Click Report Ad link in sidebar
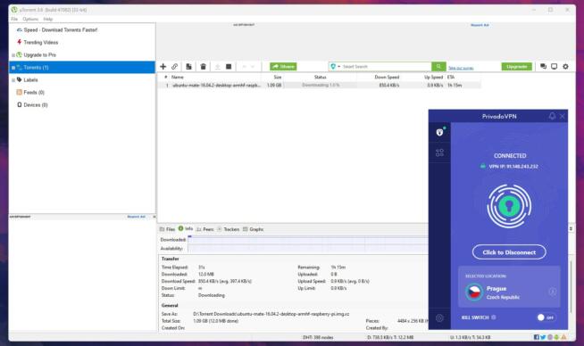Image resolution: width=584 pixels, height=346 pixels. pyautogui.click(x=137, y=217)
